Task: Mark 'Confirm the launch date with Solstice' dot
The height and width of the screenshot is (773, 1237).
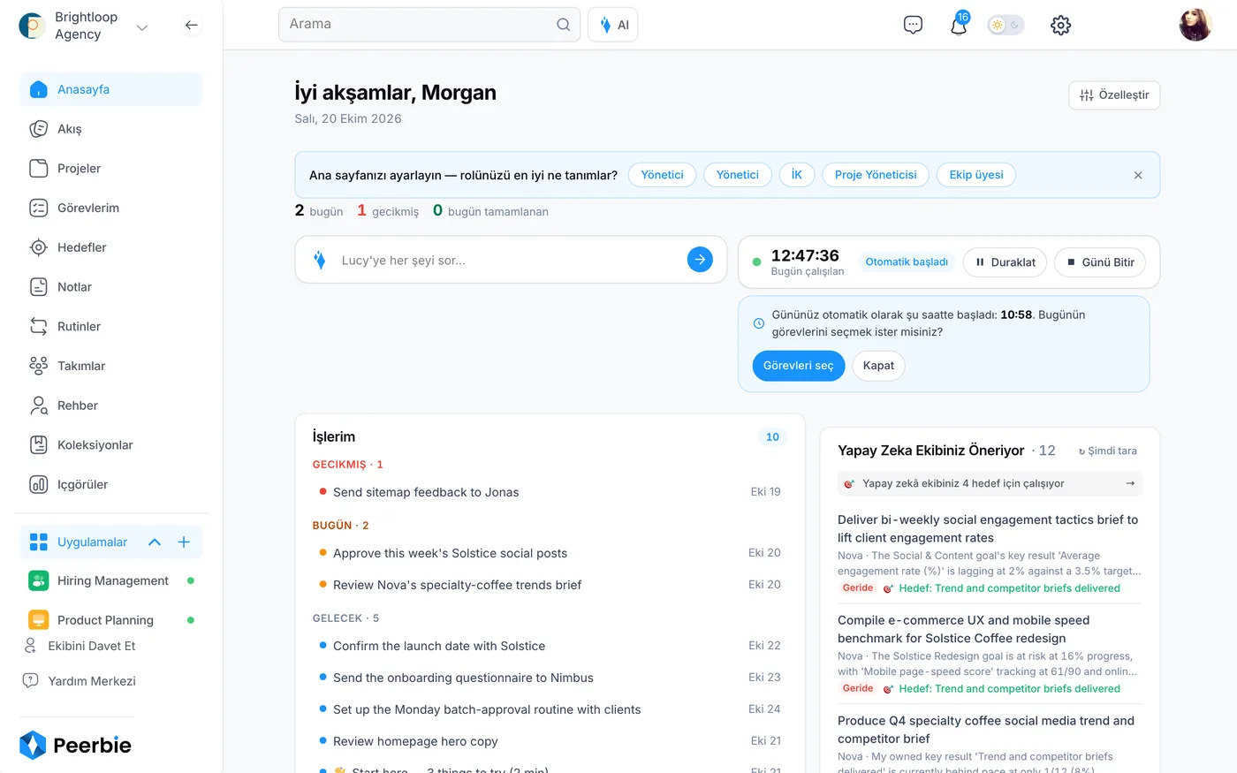Action: tap(323, 646)
